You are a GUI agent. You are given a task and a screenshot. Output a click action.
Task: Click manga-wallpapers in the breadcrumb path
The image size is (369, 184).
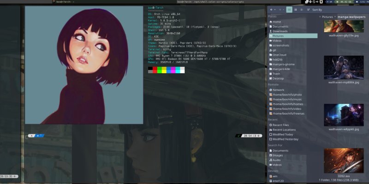(x=351, y=17)
